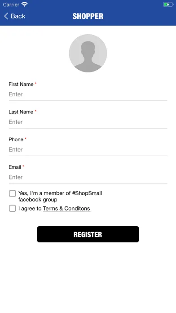Screen dimensions: 176x313
Task: Focus the First Name entry field
Action: point(88,94)
